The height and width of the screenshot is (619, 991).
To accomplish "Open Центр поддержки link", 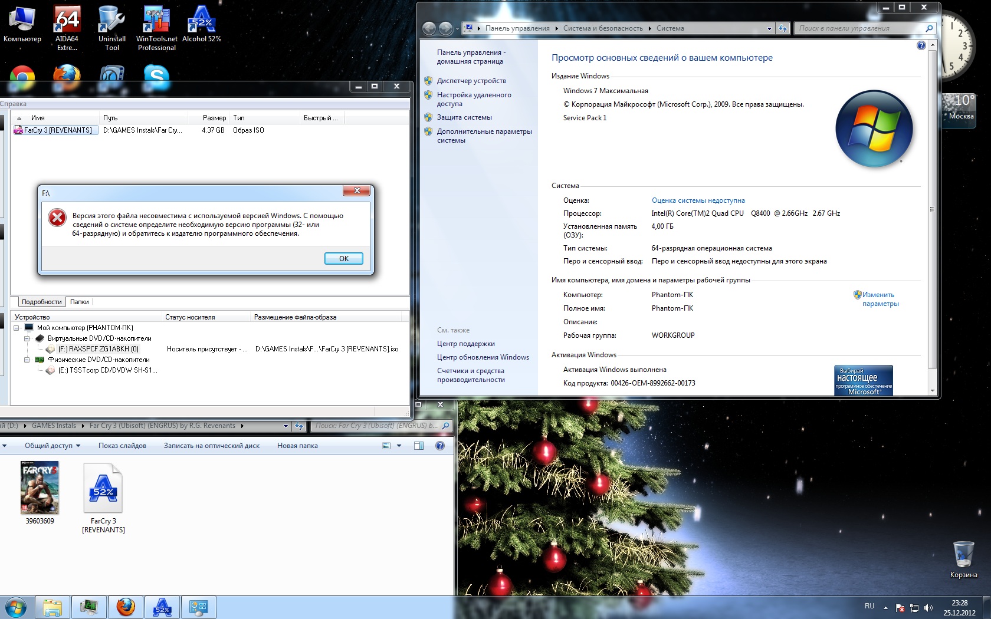I will (x=466, y=344).
